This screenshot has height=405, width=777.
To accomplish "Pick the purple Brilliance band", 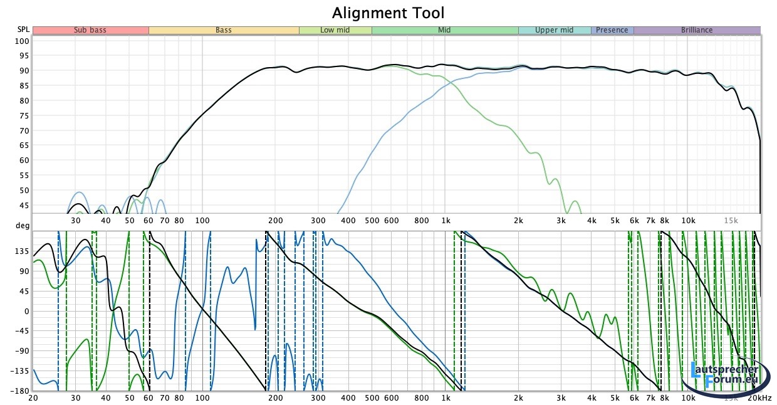I will click(x=697, y=30).
